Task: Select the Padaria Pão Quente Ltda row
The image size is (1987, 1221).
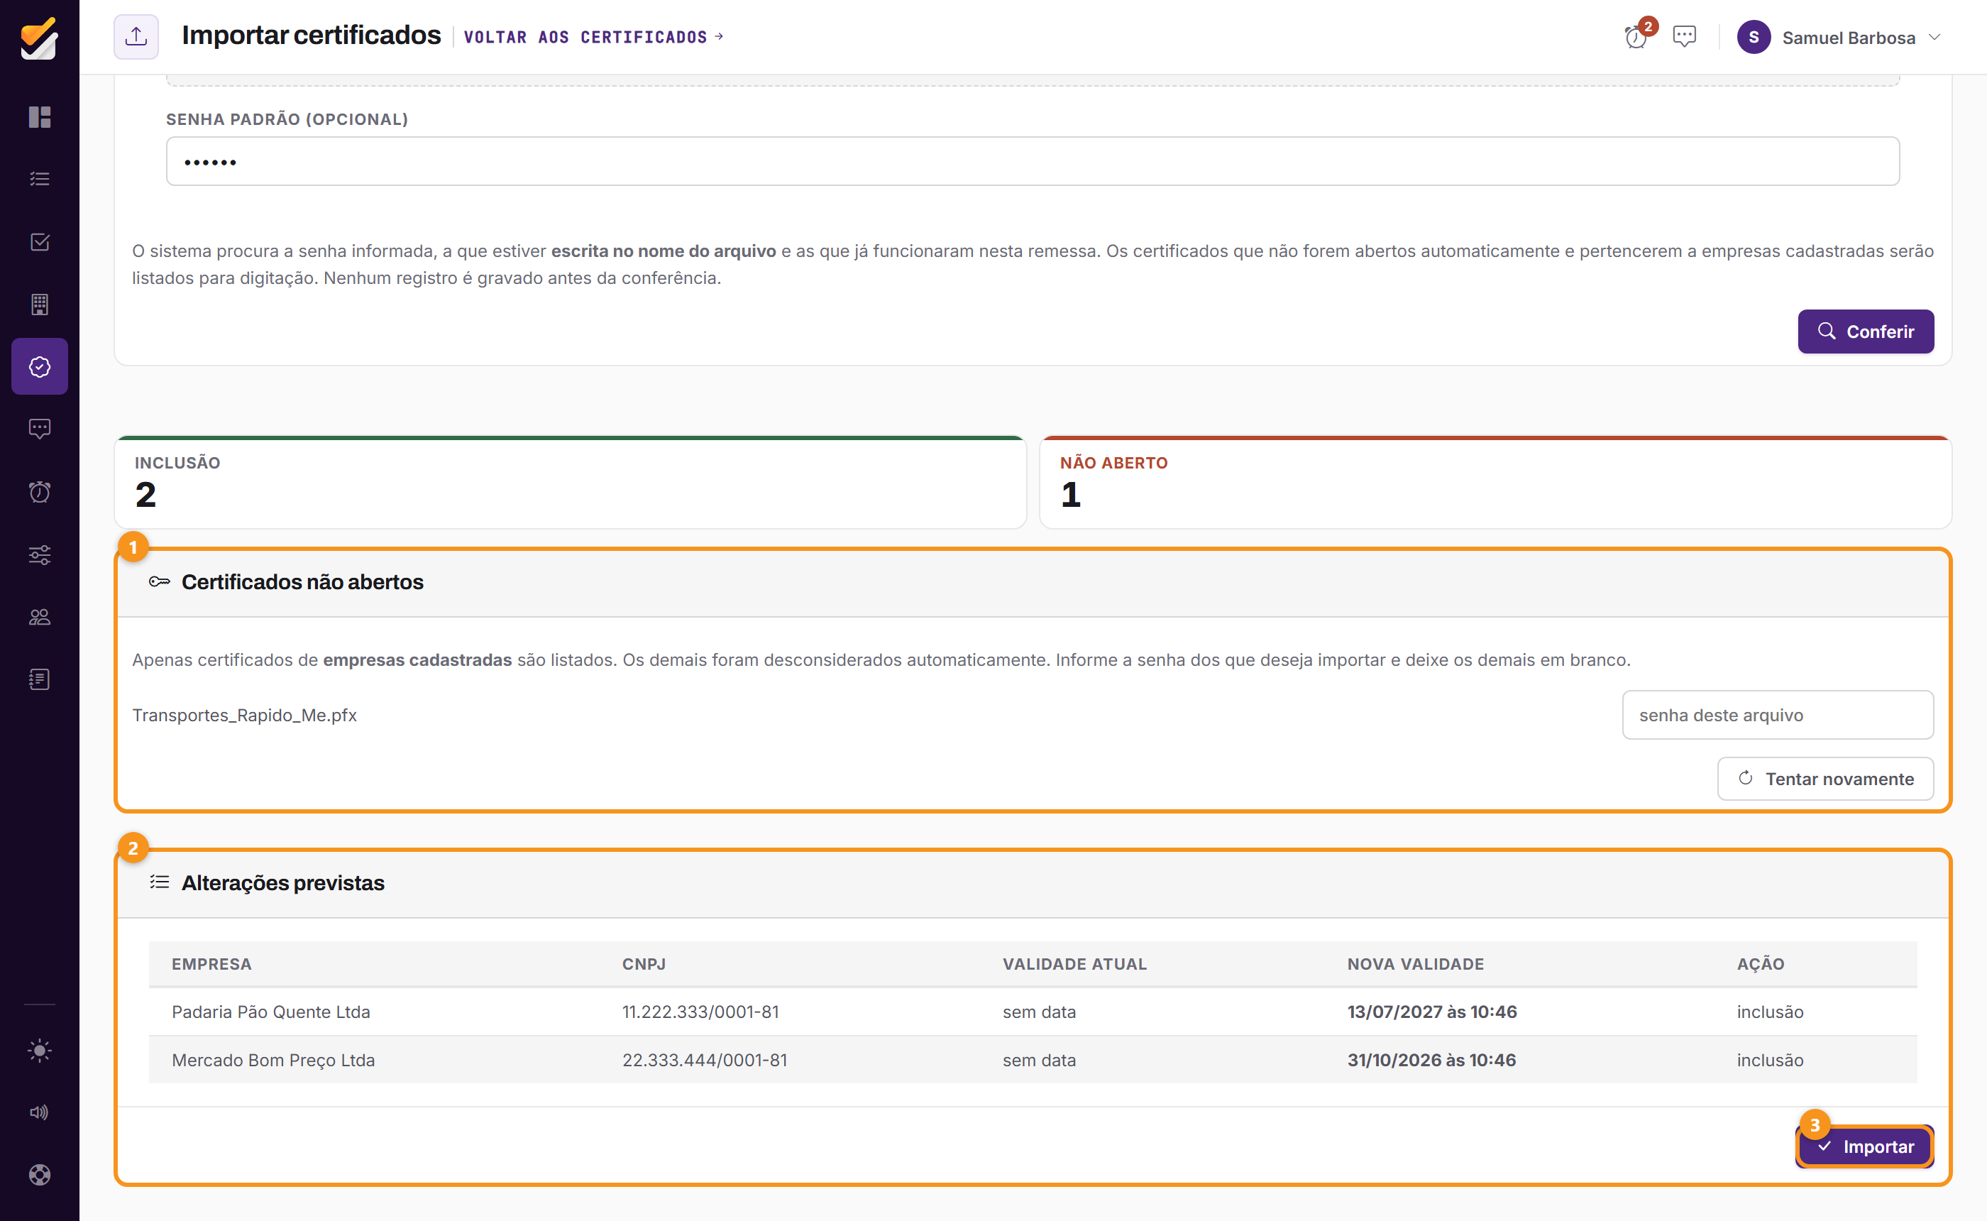Action: 1033,1012
